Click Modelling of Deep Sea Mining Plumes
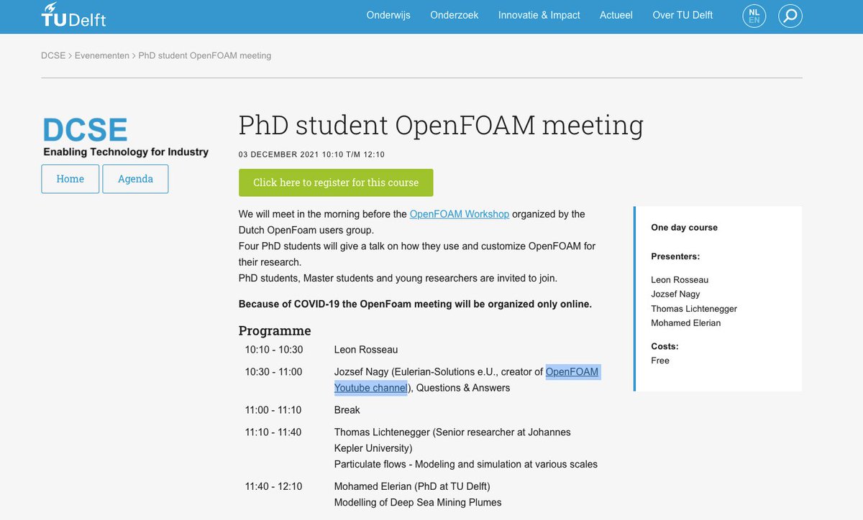 click(418, 502)
